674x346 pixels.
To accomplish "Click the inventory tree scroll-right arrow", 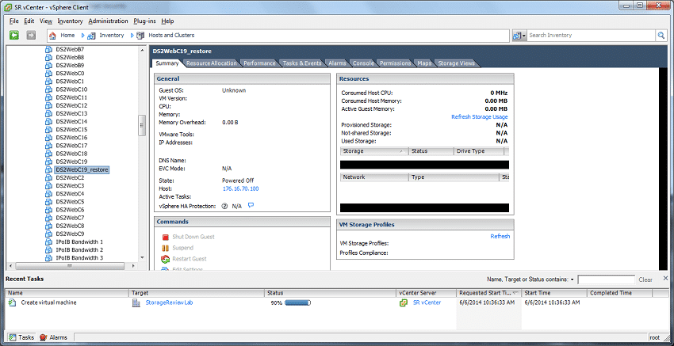I will point(133,266).
